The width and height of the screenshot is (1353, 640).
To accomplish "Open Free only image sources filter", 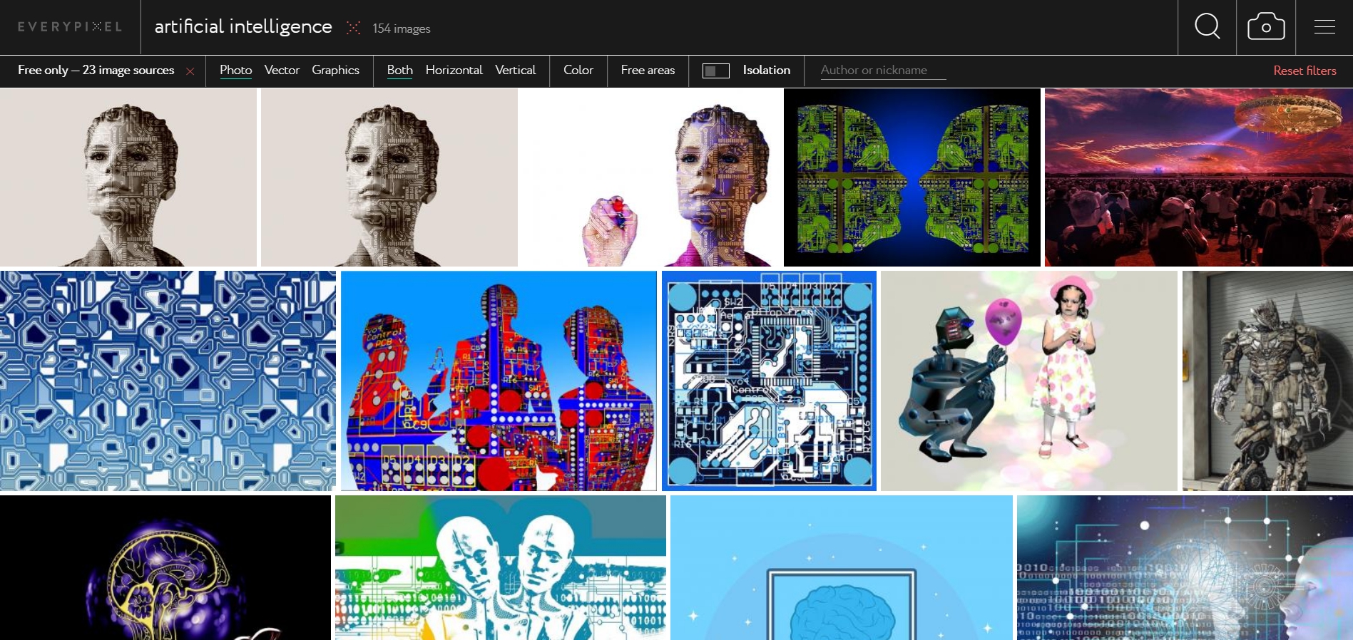I will coord(96,70).
